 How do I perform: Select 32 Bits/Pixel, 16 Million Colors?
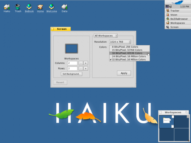click(x=130, y=60)
